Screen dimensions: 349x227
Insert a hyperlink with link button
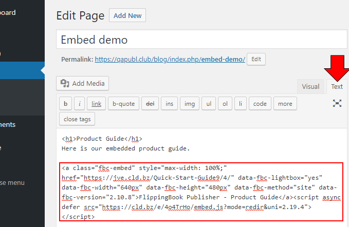click(x=97, y=104)
